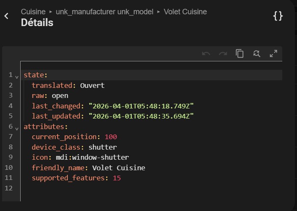297x211 pixels.
Task: Click line number 4 in the gutter
Action: pyautogui.click(x=11, y=106)
